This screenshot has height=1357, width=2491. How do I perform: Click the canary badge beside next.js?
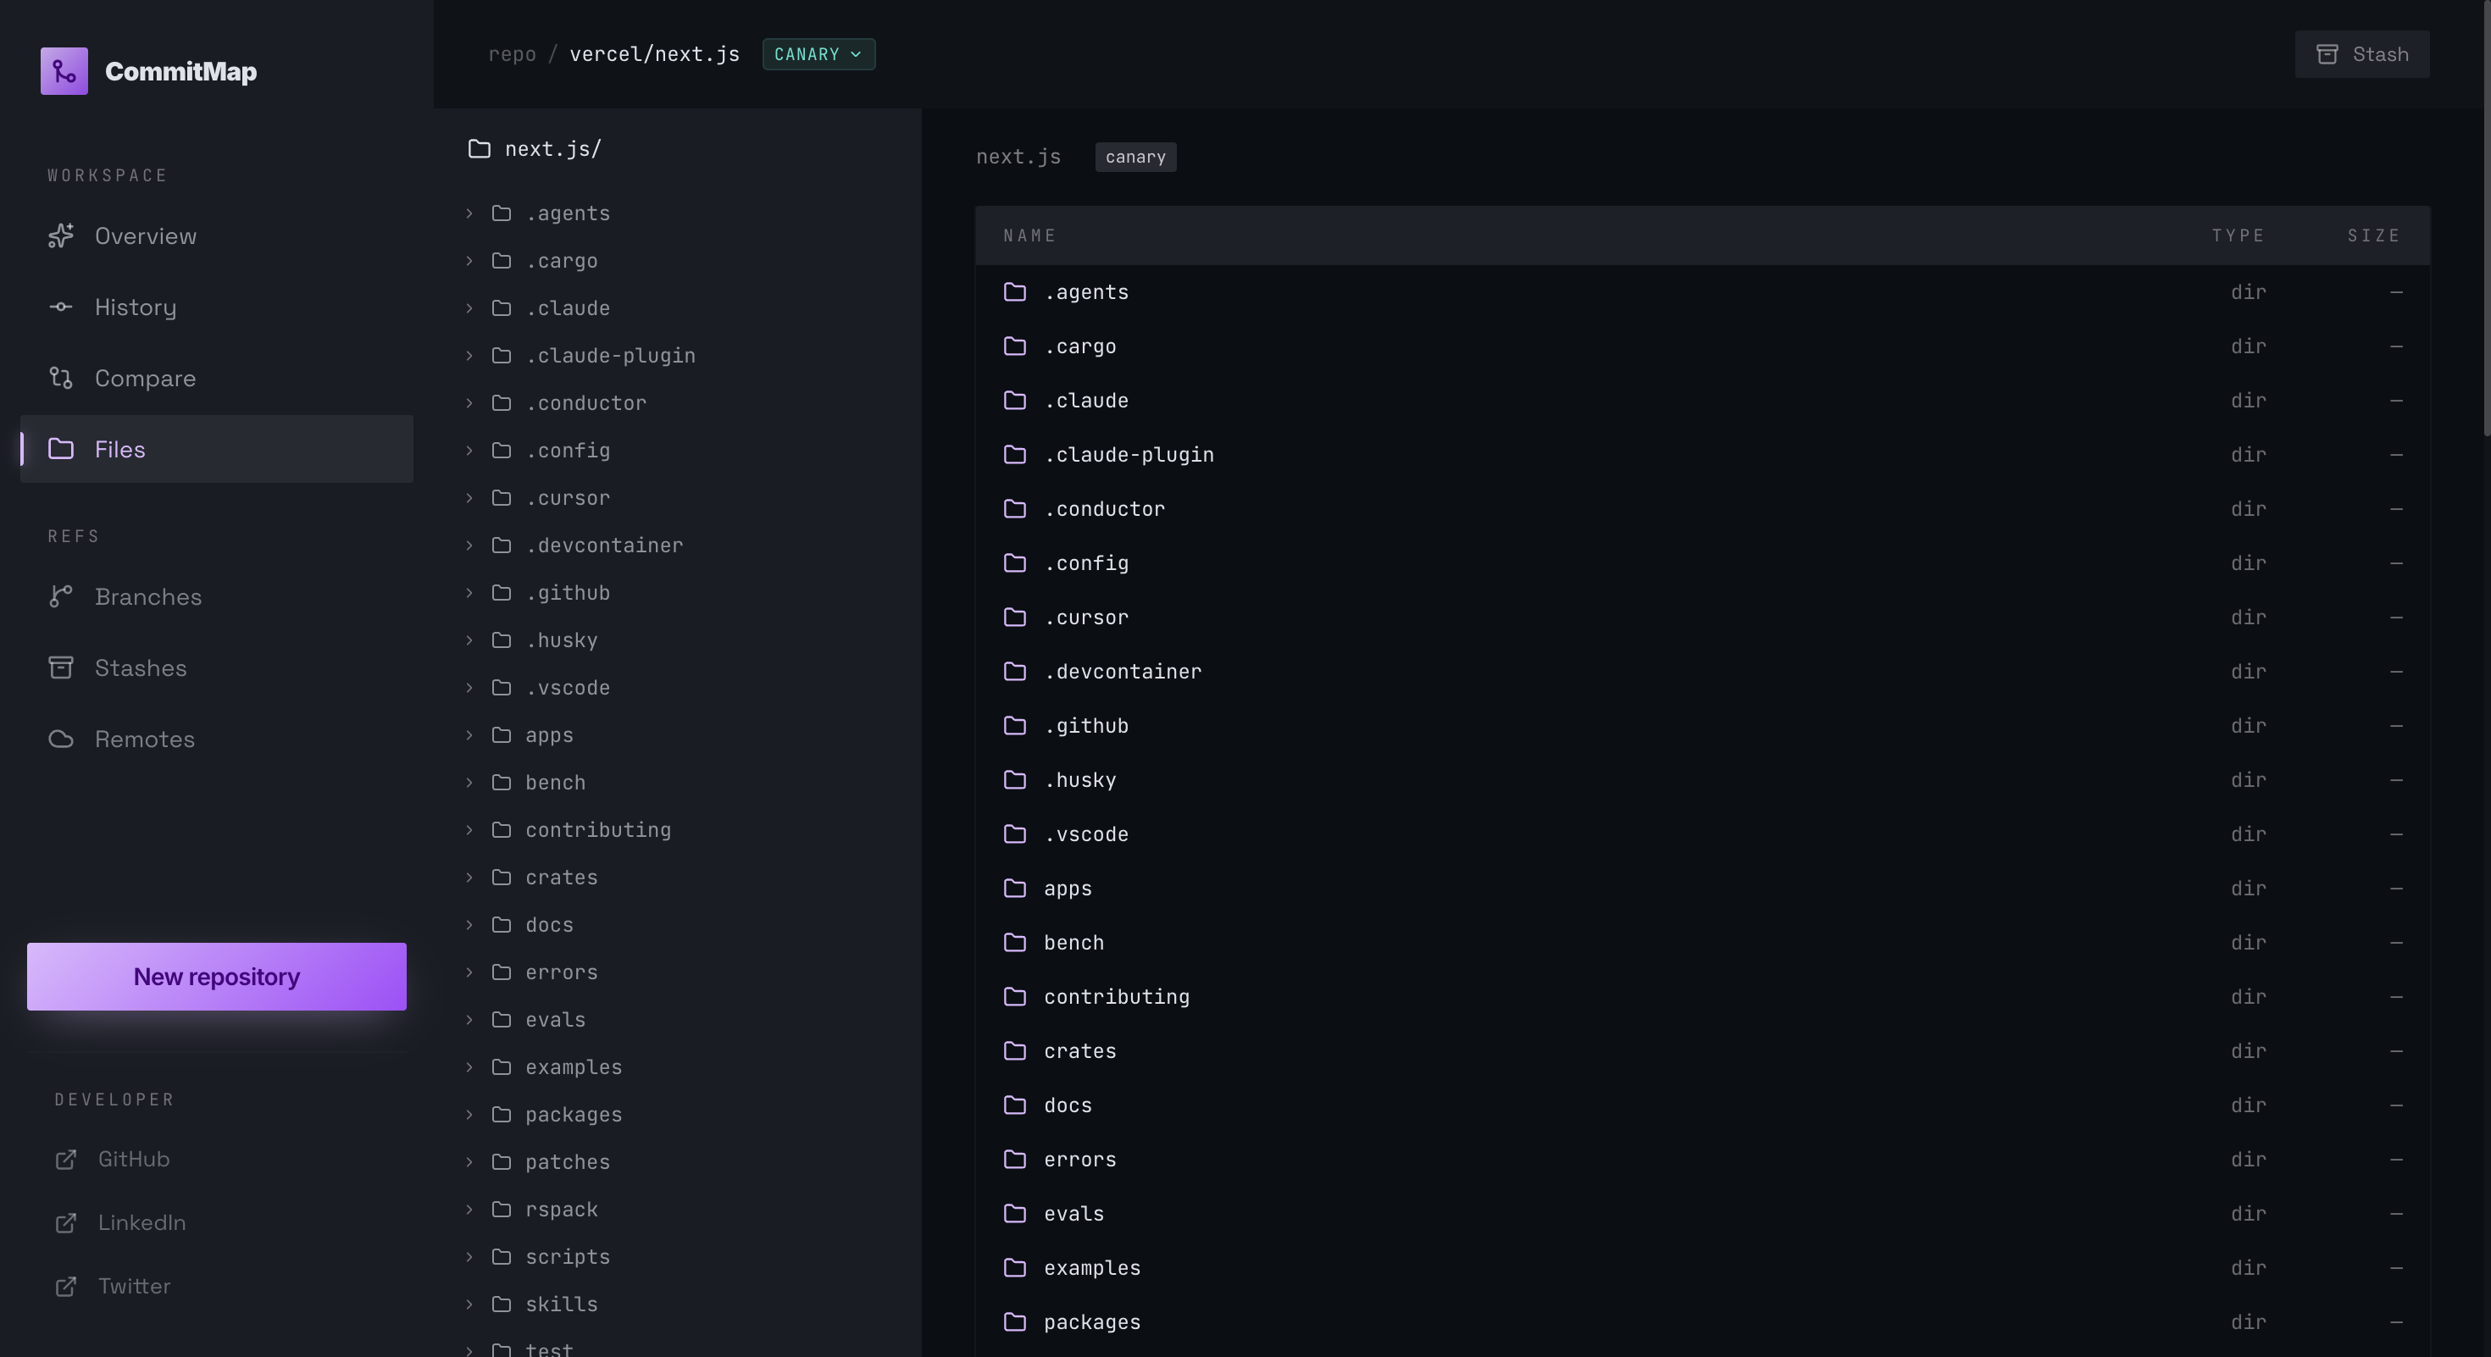1135,157
